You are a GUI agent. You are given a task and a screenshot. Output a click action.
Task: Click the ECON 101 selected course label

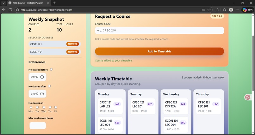point(36,52)
